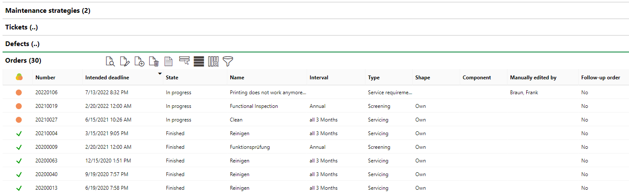Image resolution: width=629 pixels, height=194 pixels.
Task: Sort by the Component column header
Action: (x=477, y=78)
